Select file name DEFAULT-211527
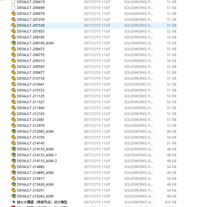 point(31,102)
